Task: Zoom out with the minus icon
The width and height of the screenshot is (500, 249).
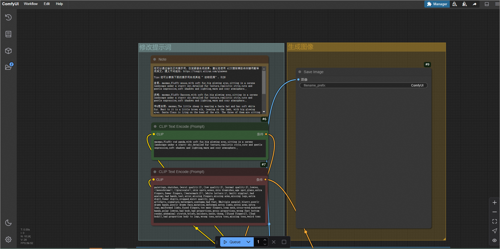Action: click(x=495, y=212)
